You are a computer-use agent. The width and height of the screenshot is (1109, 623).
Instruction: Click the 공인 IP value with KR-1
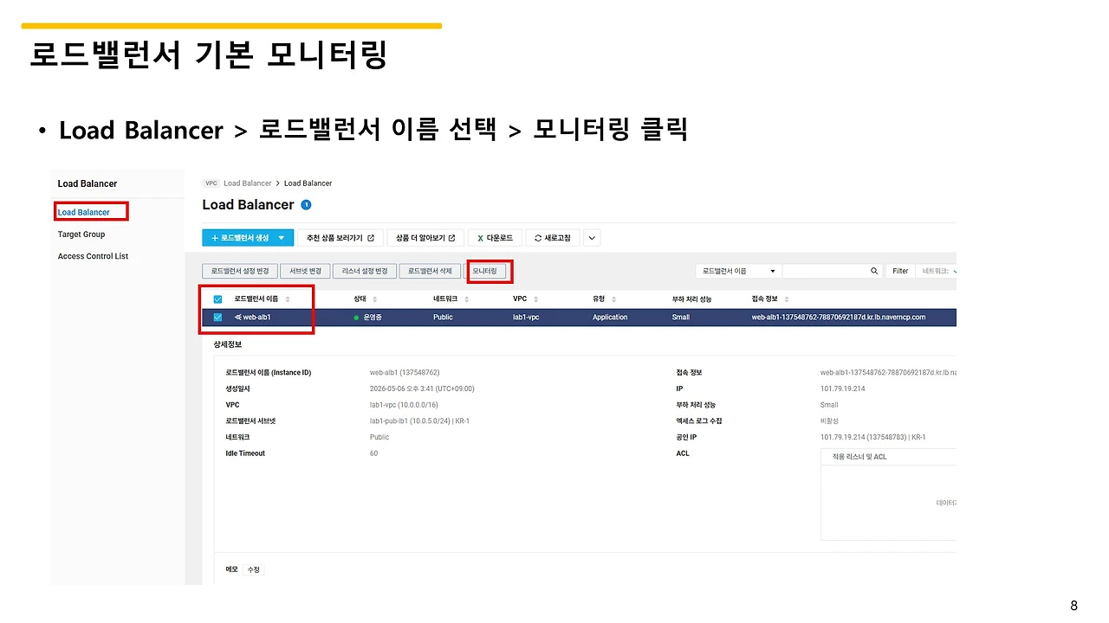tap(873, 437)
